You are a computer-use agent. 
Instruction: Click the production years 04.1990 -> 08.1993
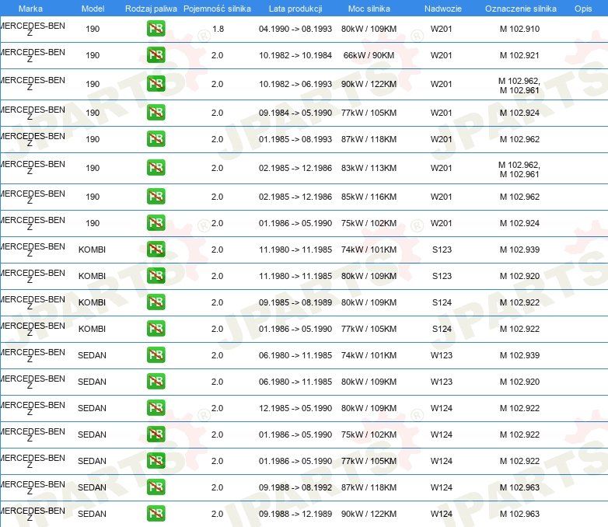[x=295, y=29]
